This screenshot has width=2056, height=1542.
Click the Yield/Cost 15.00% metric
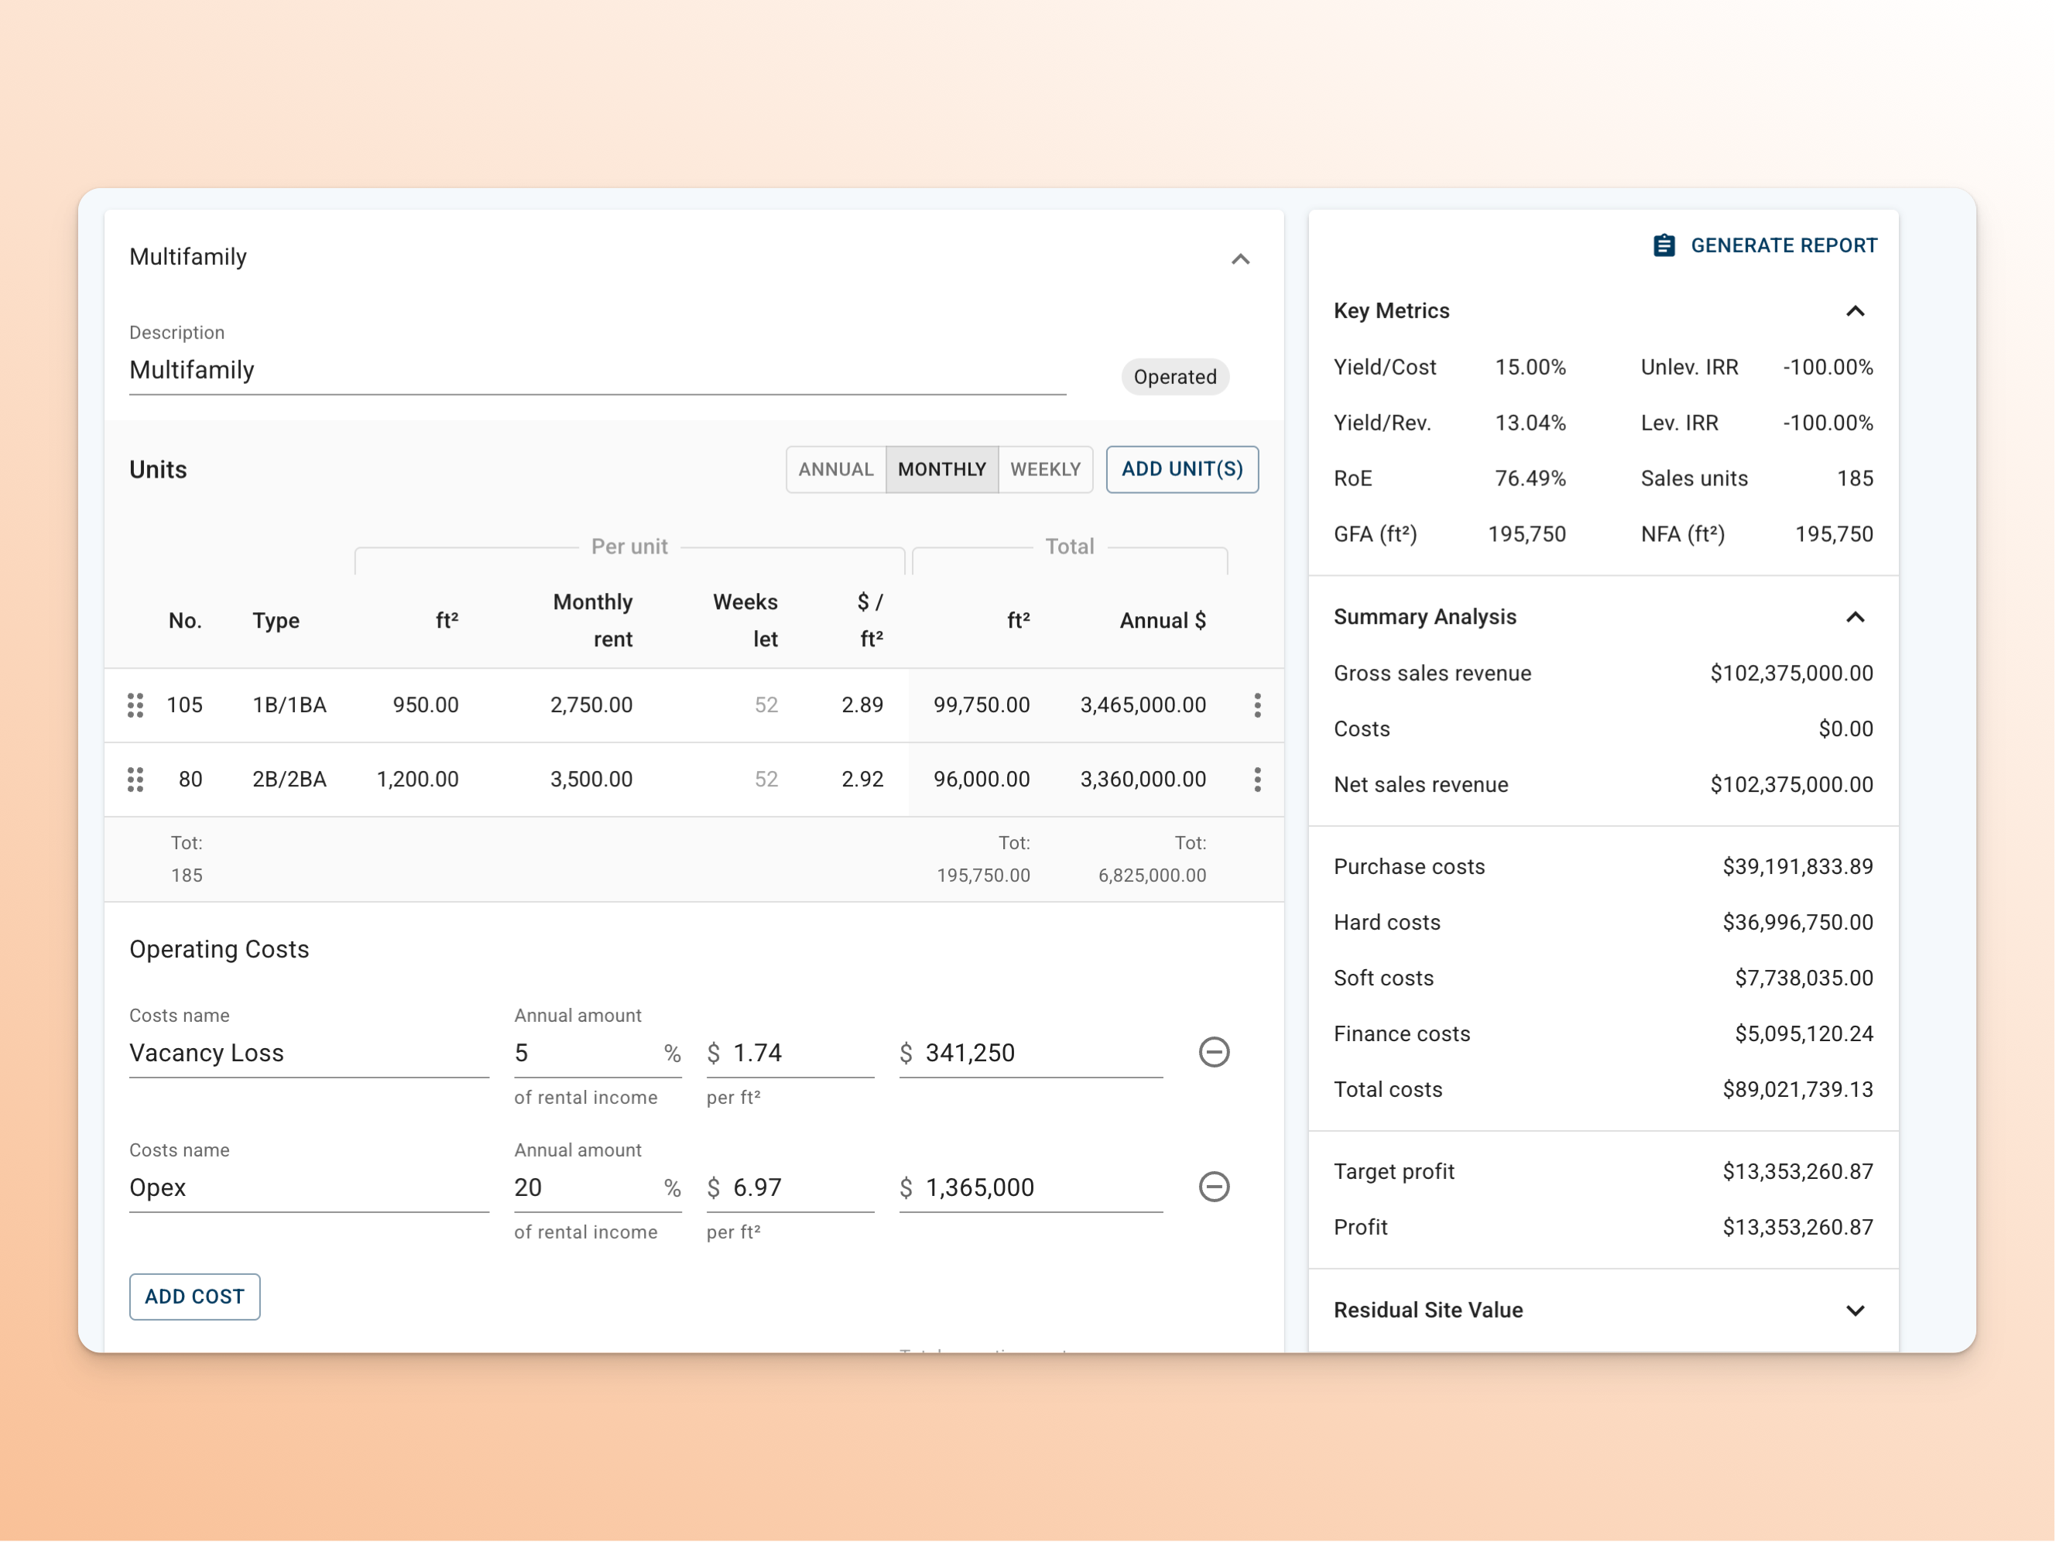1530,367
